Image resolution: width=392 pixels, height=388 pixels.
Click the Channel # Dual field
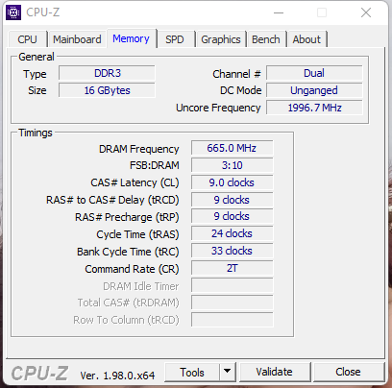tap(314, 73)
